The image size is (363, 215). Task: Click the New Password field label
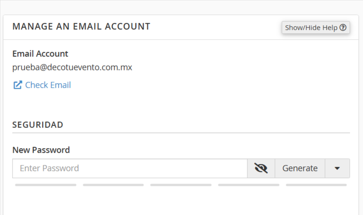click(41, 150)
